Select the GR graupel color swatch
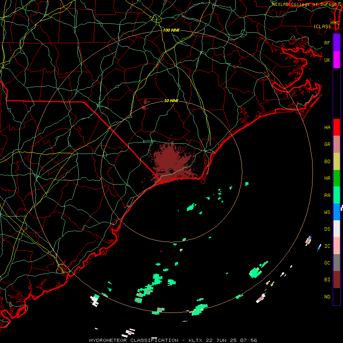 (x=337, y=144)
